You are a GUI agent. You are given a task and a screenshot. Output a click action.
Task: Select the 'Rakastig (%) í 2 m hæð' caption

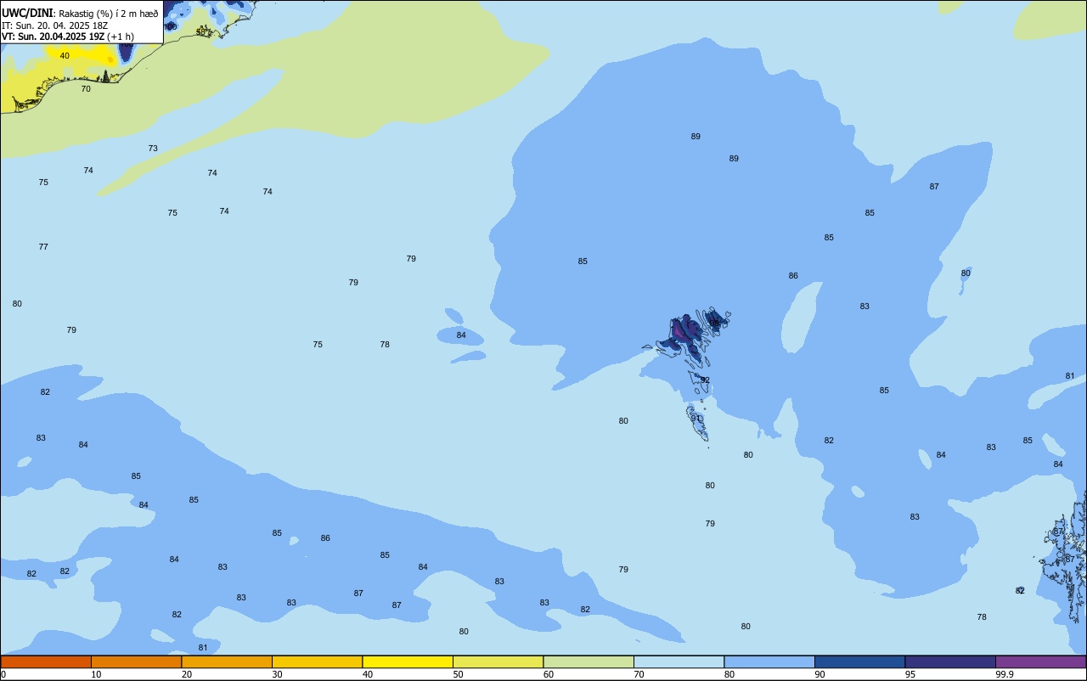[x=109, y=14]
